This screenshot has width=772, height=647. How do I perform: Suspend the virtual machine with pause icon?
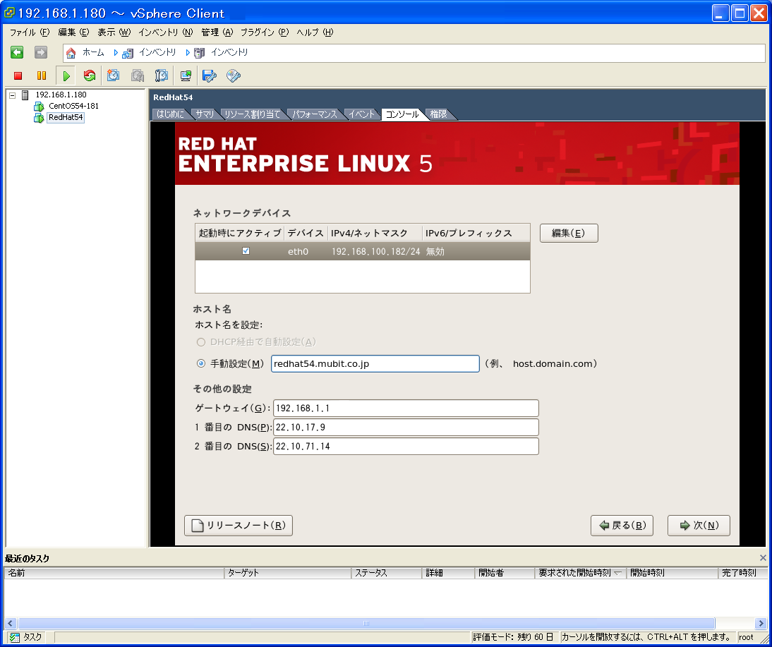42,75
